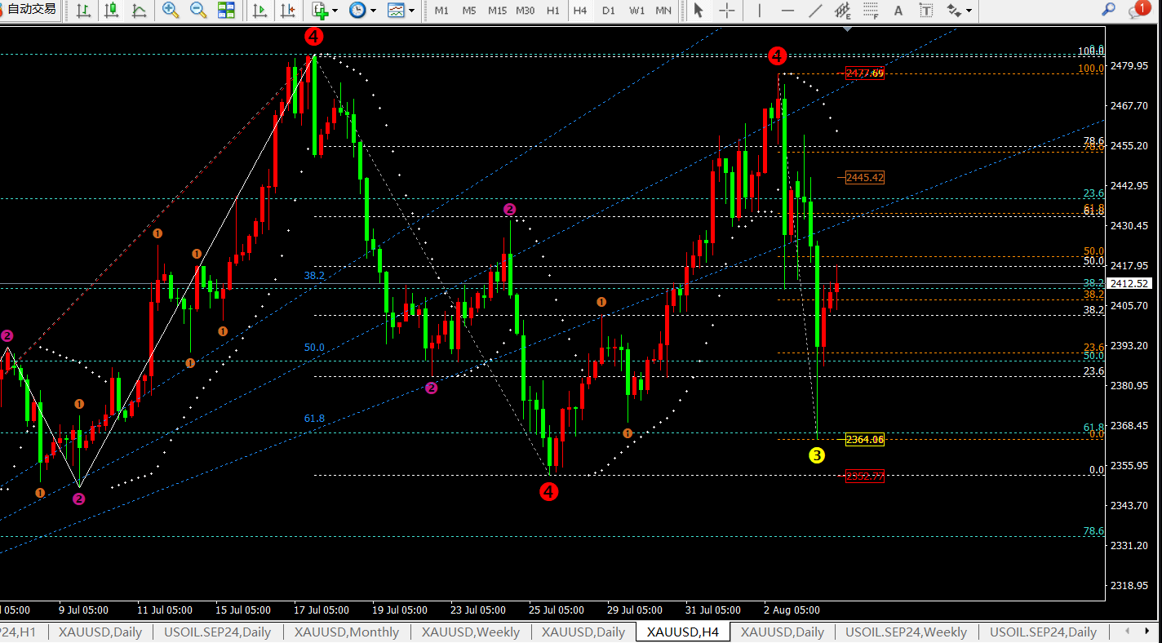Set timeframe to W1

(637, 11)
